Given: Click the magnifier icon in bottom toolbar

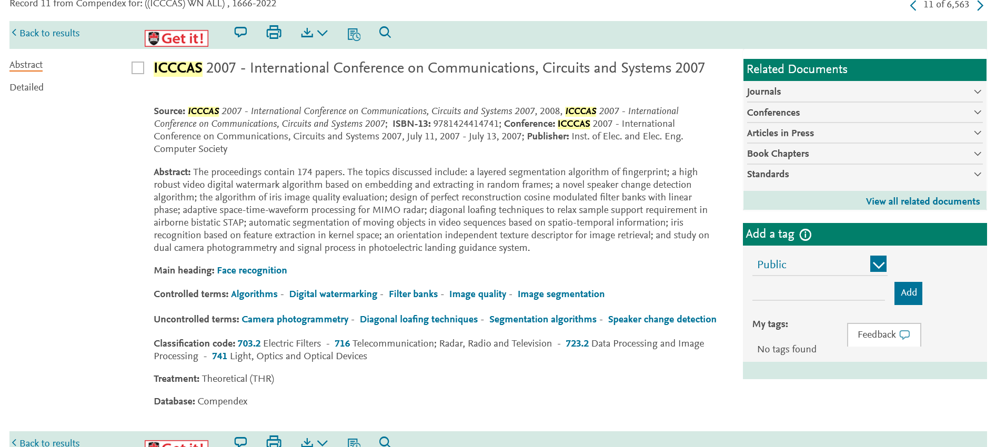Looking at the screenshot, I should point(385,442).
